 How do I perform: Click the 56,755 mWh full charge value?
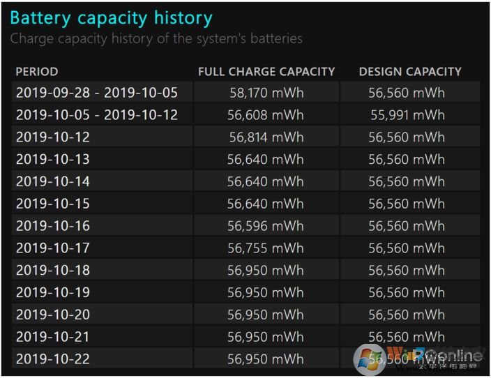point(266,248)
